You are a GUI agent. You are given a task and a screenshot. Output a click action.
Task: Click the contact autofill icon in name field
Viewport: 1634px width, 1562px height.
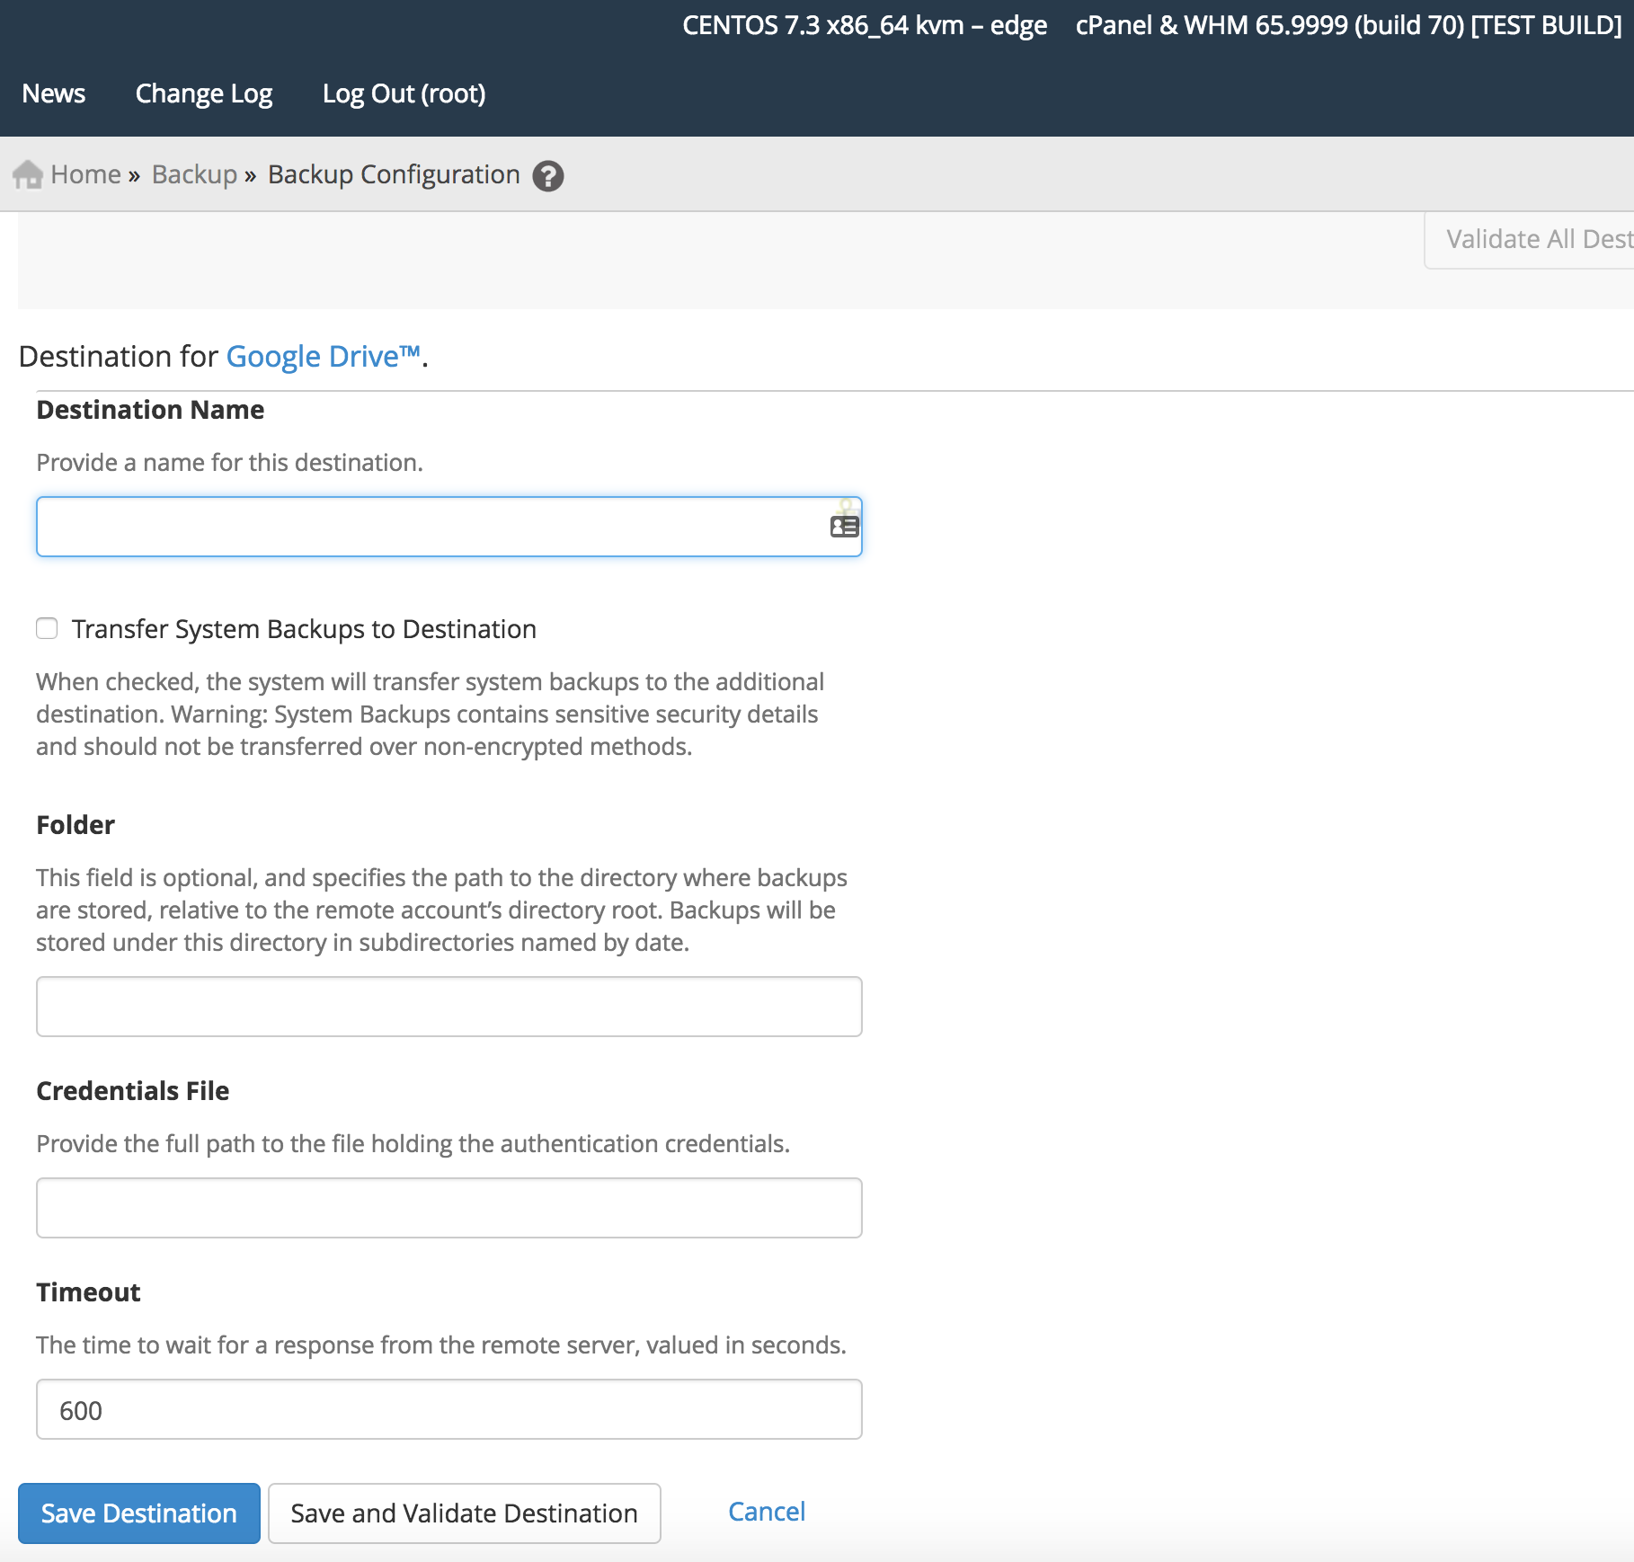[844, 526]
